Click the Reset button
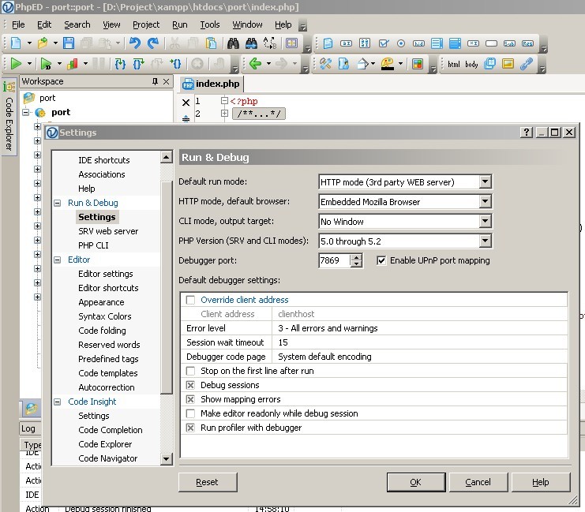The width and height of the screenshot is (585, 512). [x=208, y=482]
